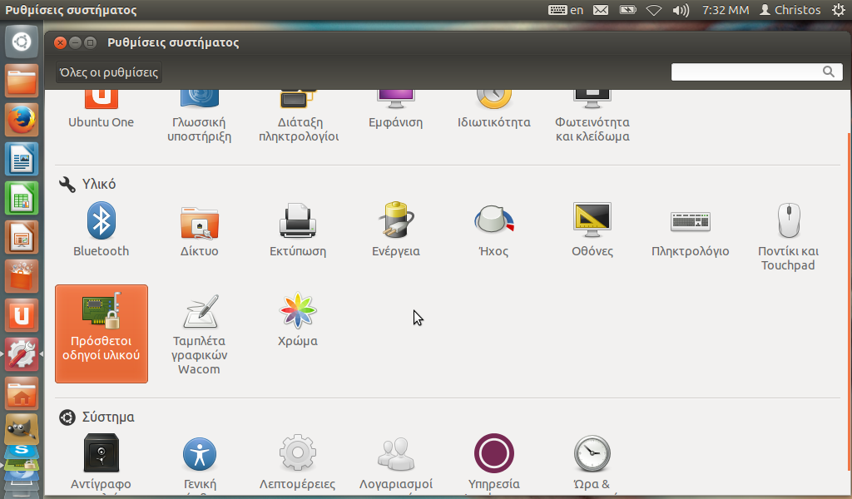Open Ώρα & date clock settings
852x499 pixels.
click(x=592, y=462)
